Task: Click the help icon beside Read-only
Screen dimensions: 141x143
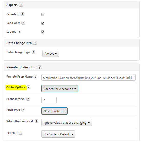Action: (x=23, y=23)
